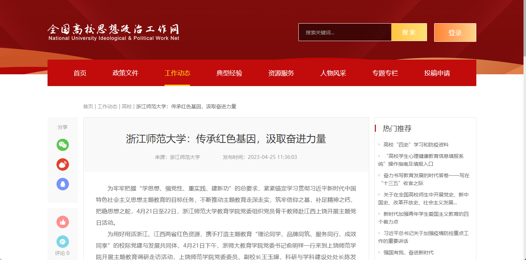Image resolution: width=526 pixels, height=260 pixels.
Task: Open the 首页 navigation menu item
Action: tap(80, 73)
